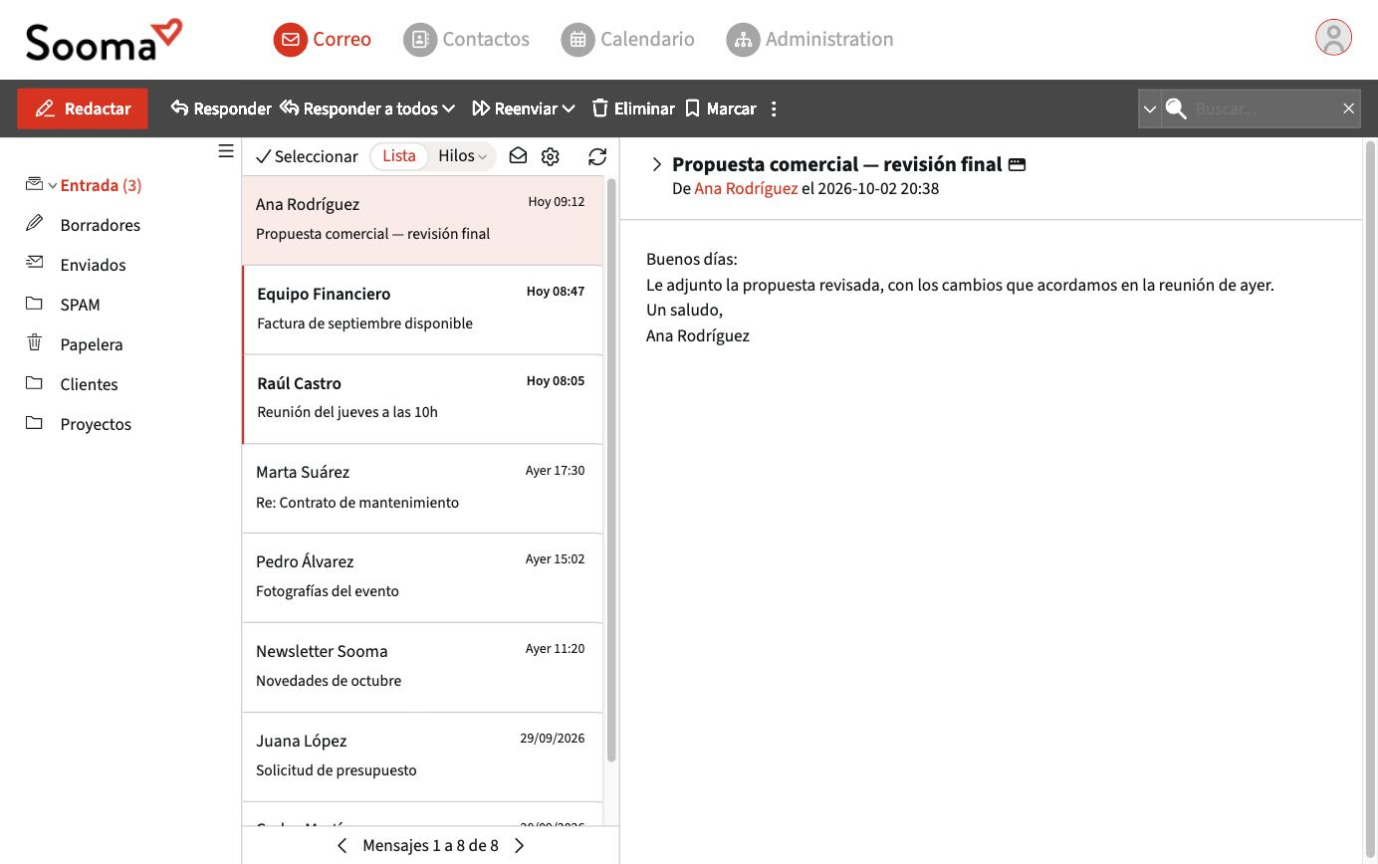Click the open-envelope read filter icon
The image size is (1378, 864).
point(518,156)
